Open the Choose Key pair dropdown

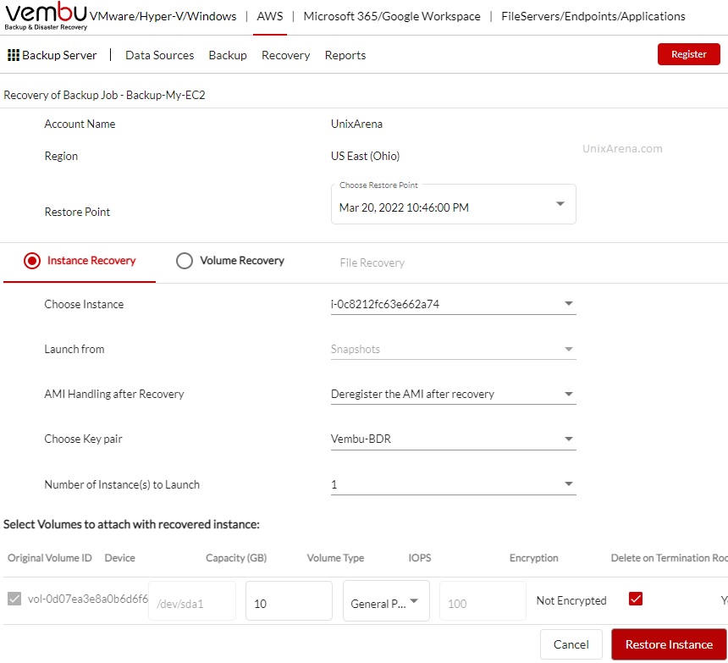click(x=453, y=439)
